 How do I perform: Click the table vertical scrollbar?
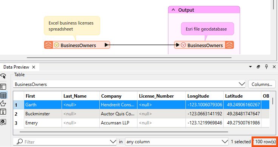(x=273, y=101)
